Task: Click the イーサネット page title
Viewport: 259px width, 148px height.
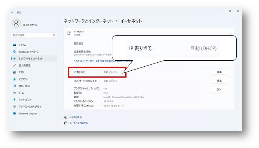Action: (x=131, y=21)
